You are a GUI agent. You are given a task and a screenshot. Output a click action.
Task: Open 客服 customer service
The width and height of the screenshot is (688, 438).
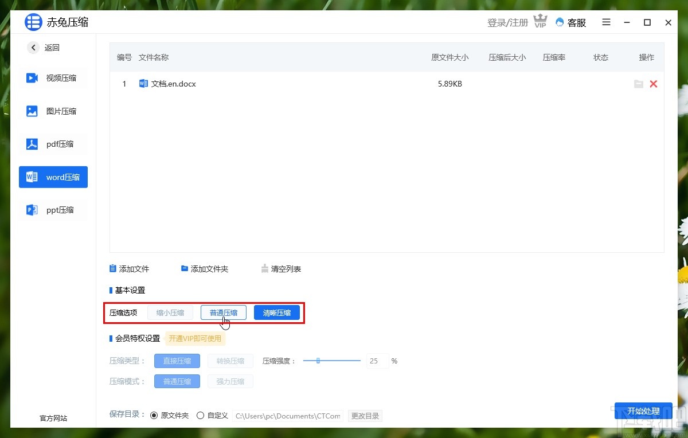pos(570,22)
